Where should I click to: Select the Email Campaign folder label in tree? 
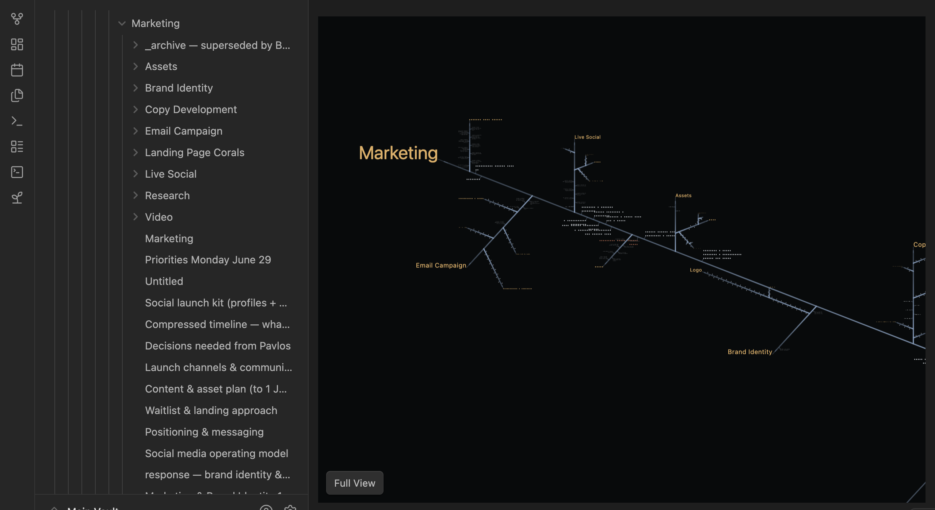(184, 131)
